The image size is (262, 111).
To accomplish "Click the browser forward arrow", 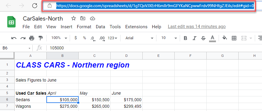I will point(22,6).
